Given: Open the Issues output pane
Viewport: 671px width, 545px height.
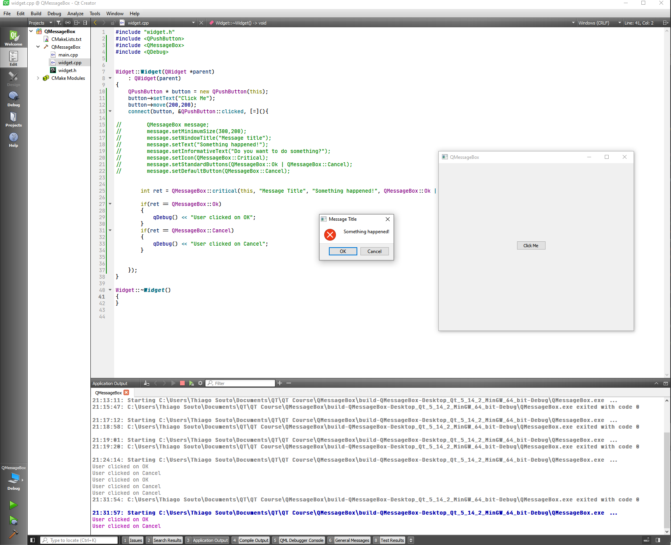Looking at the screenshot, I should click(133, 540).
